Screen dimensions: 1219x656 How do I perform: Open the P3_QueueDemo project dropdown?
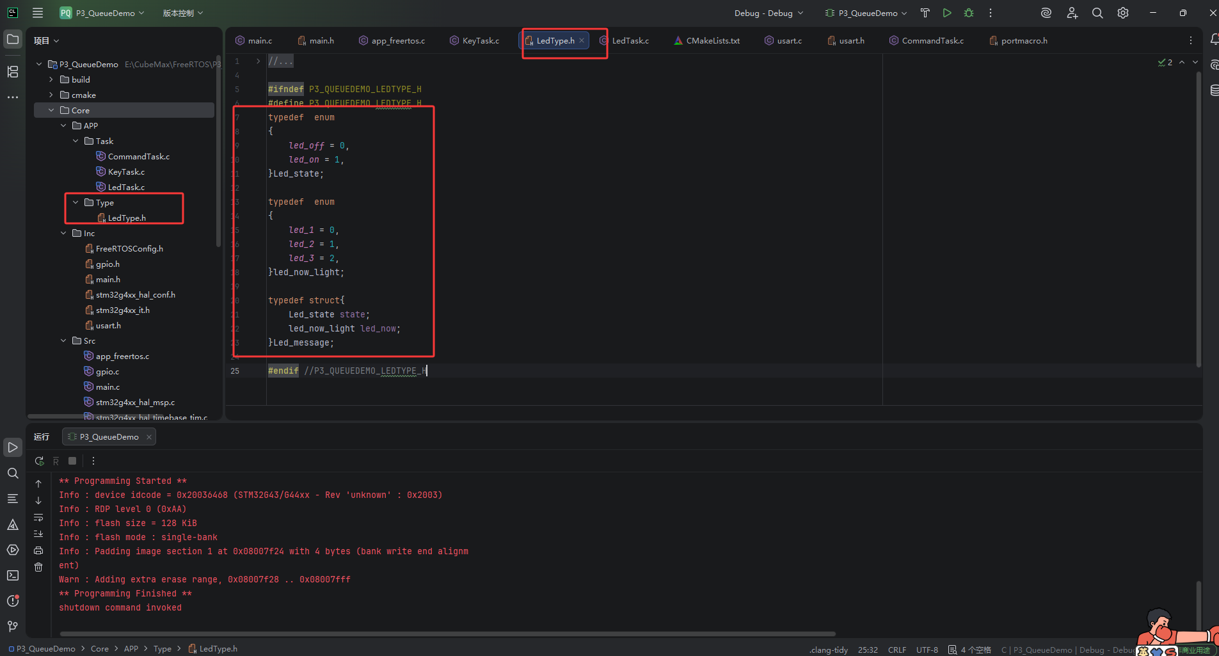tap(102, 13)
